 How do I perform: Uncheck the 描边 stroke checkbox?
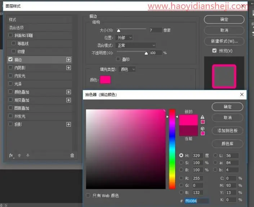(10, 60)
